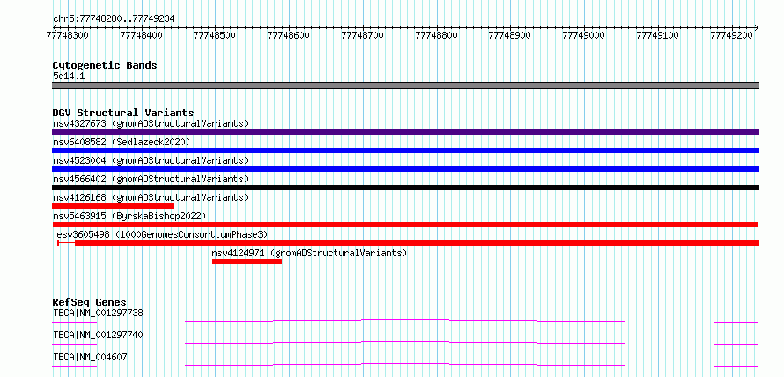Select the black nsv4566402 variant bar
Screen dimensions: 784x377
[x=405, y=188]
